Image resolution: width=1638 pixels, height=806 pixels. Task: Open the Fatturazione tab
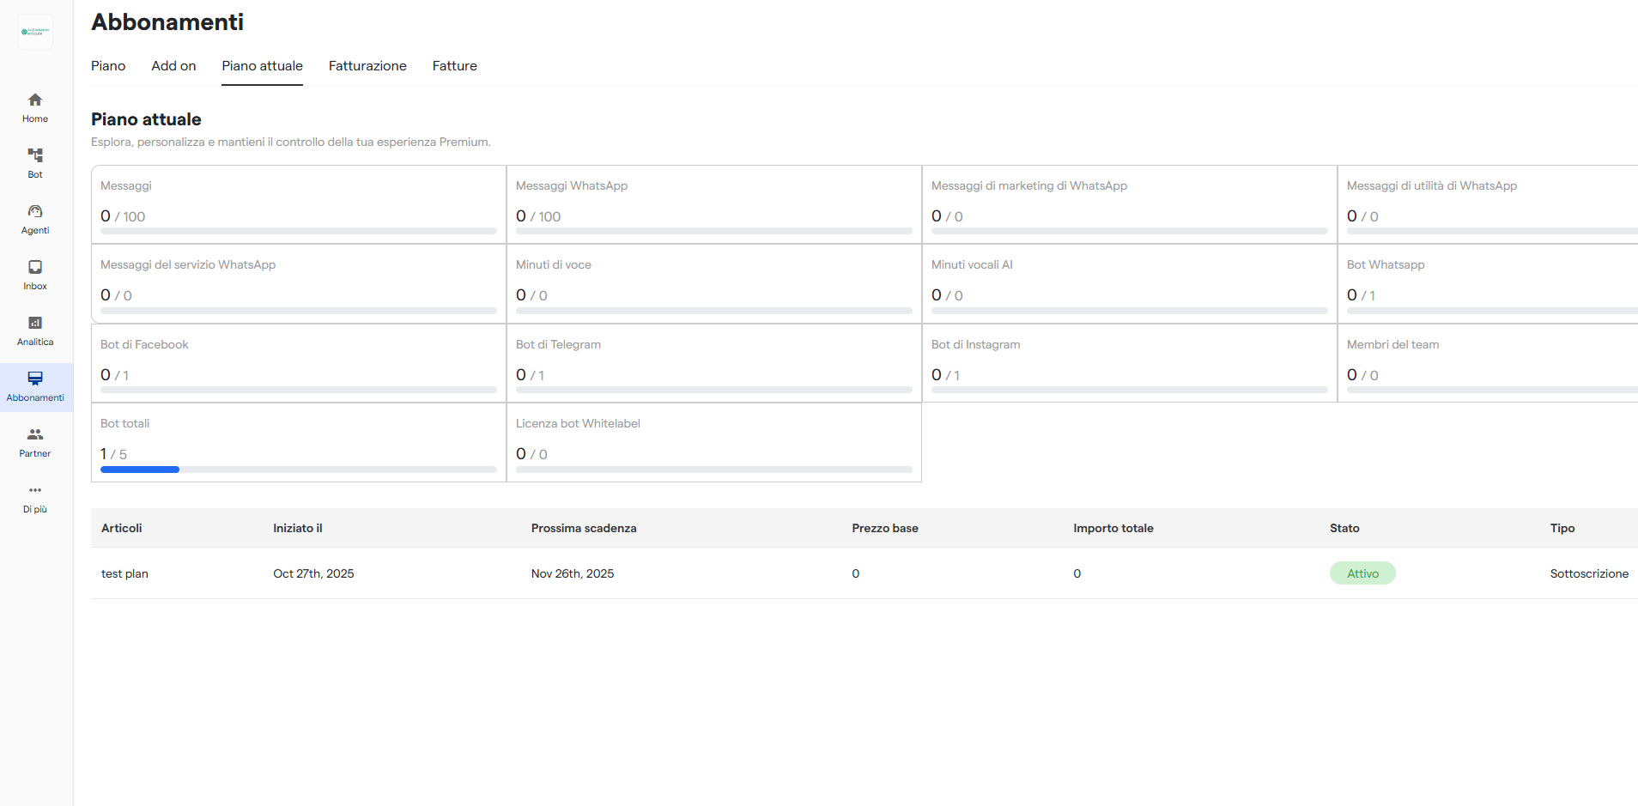[x=367, y=66]
